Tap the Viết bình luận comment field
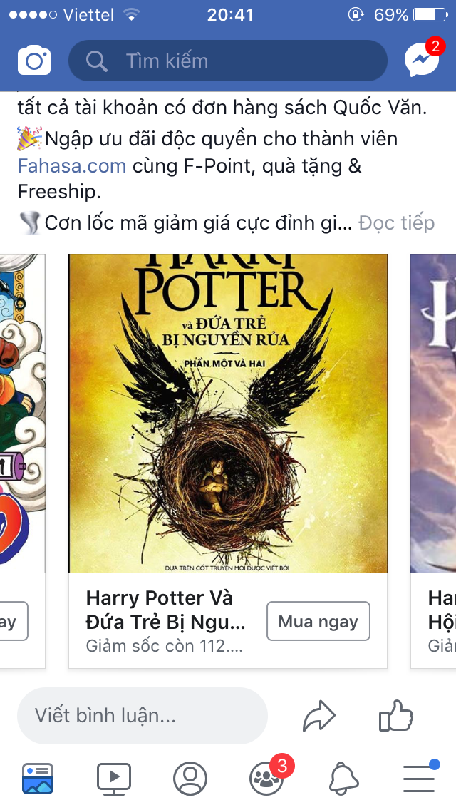The height and width of the screenshot is (810, 456). [142, 716]
